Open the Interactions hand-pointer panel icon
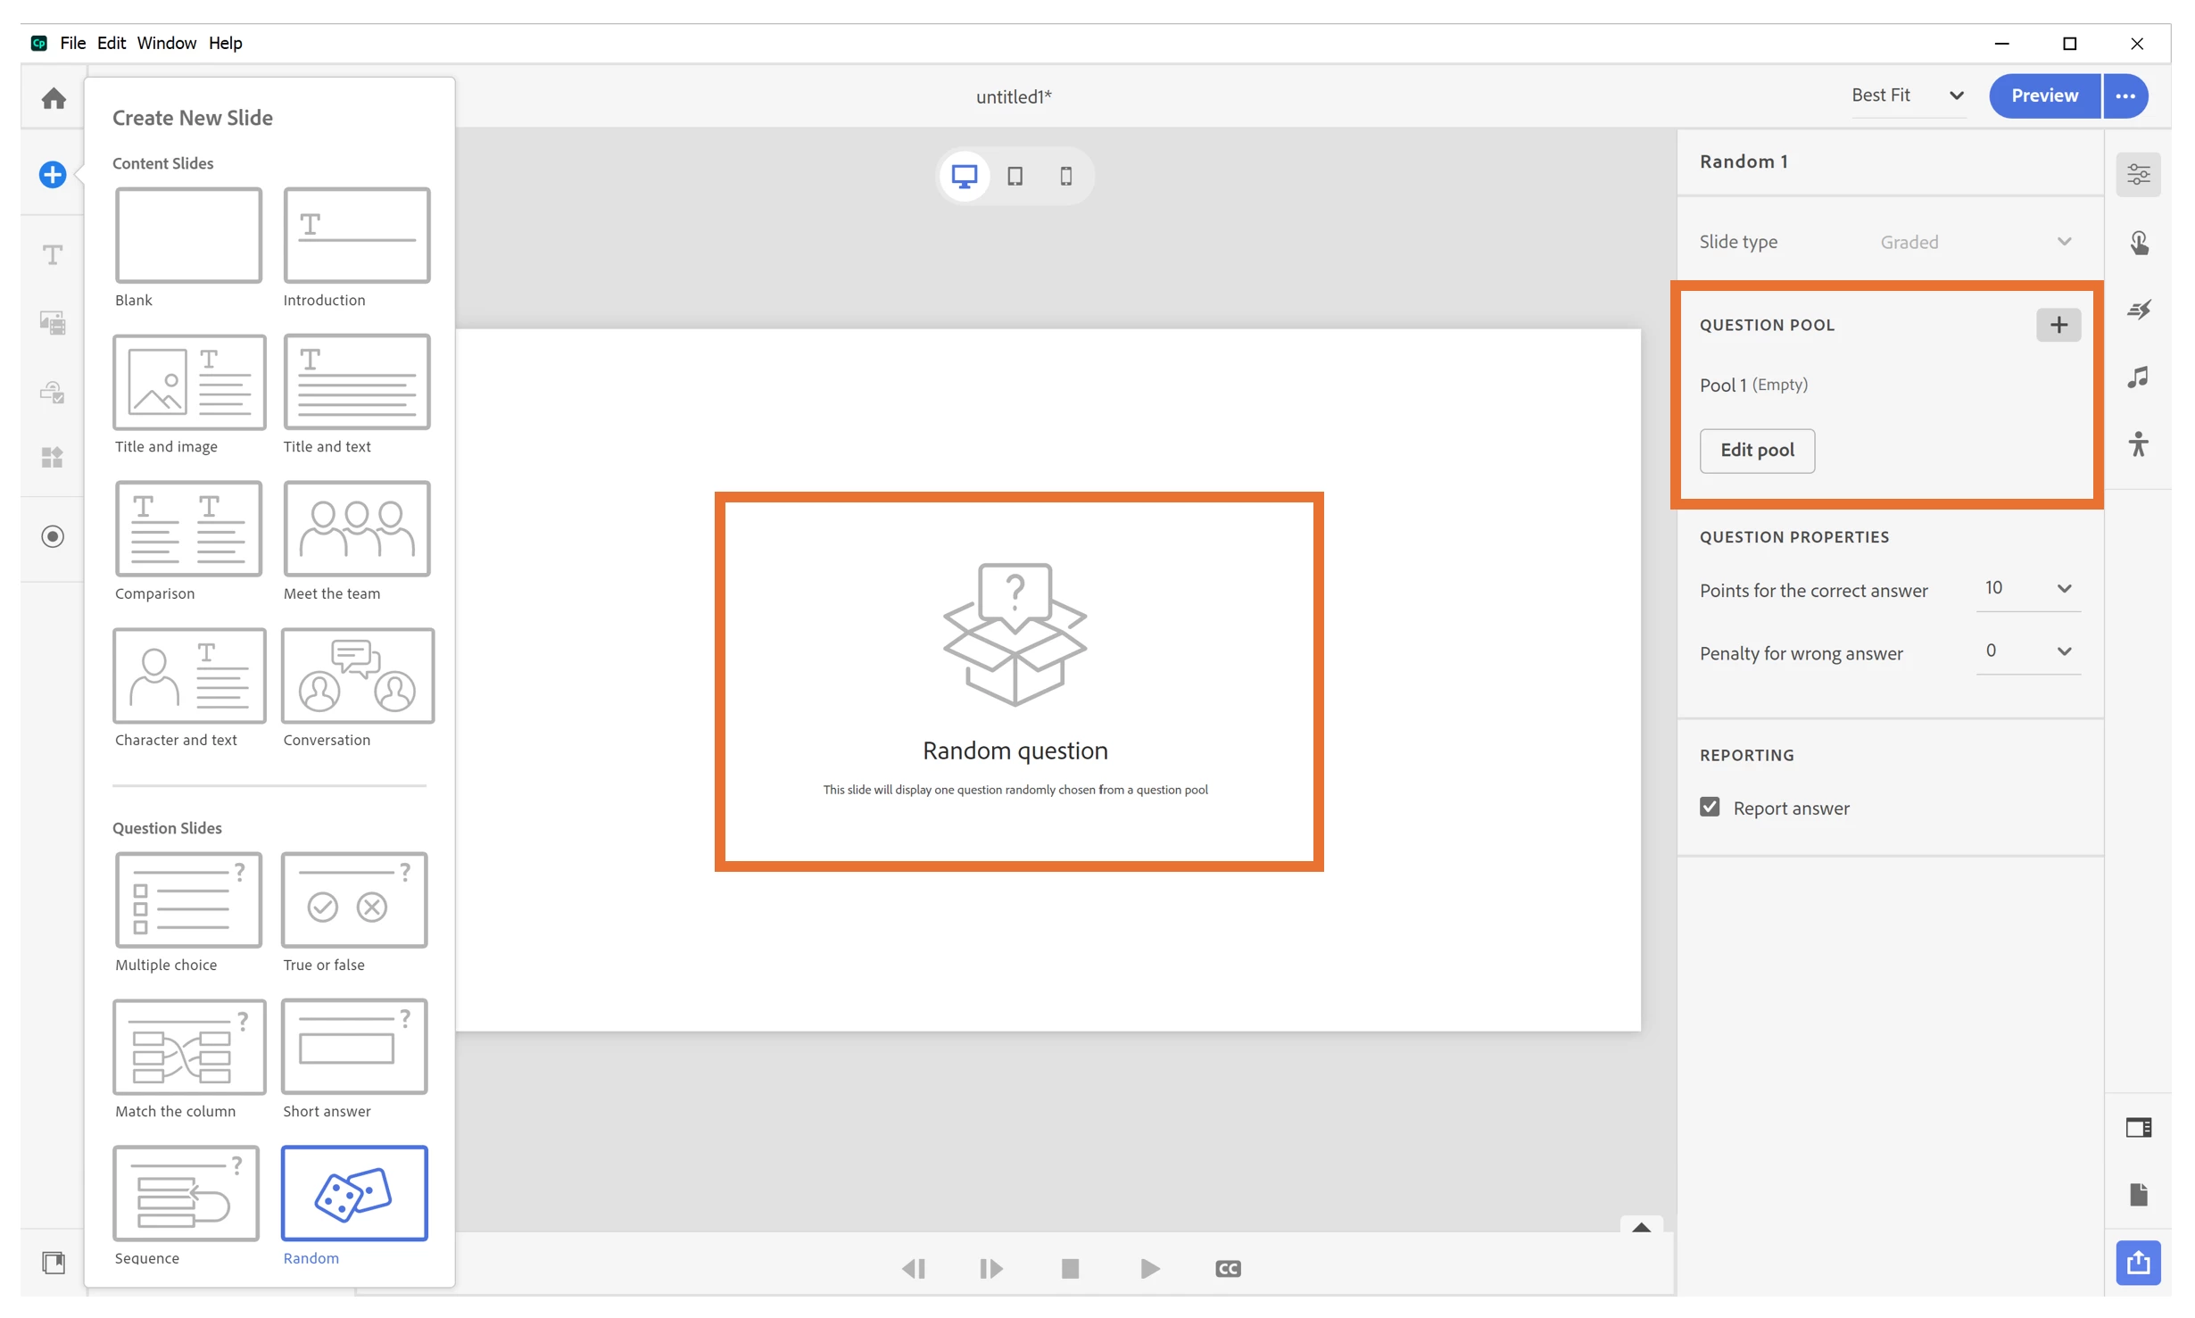This screenshot has height=1318, width=2195. (2139, 243)
